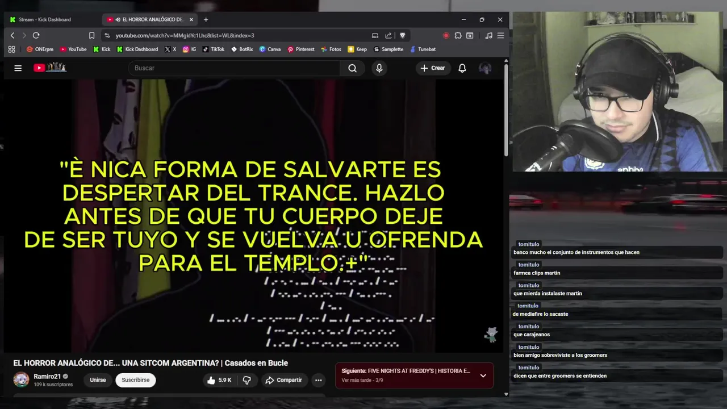Click chat message 'dicen que entre groomers se entienden'

point(560,376)
